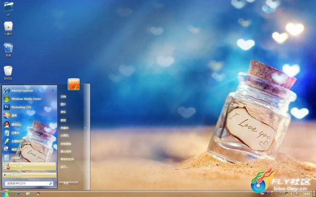Launch Internet Explorer from the Start menu
The image size is (316, 197).
pos(29,91)
